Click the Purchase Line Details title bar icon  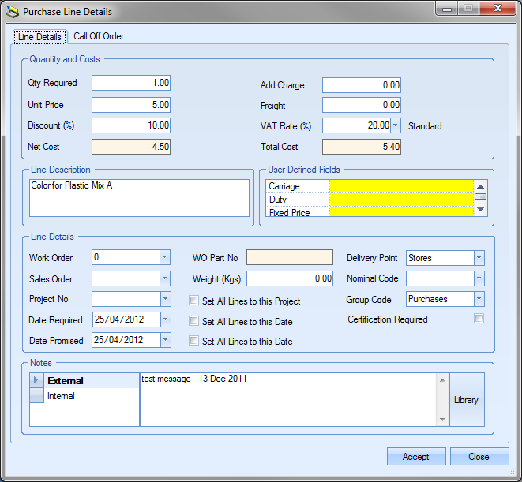pos(13,12)
